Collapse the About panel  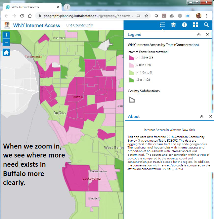point(201,116)
